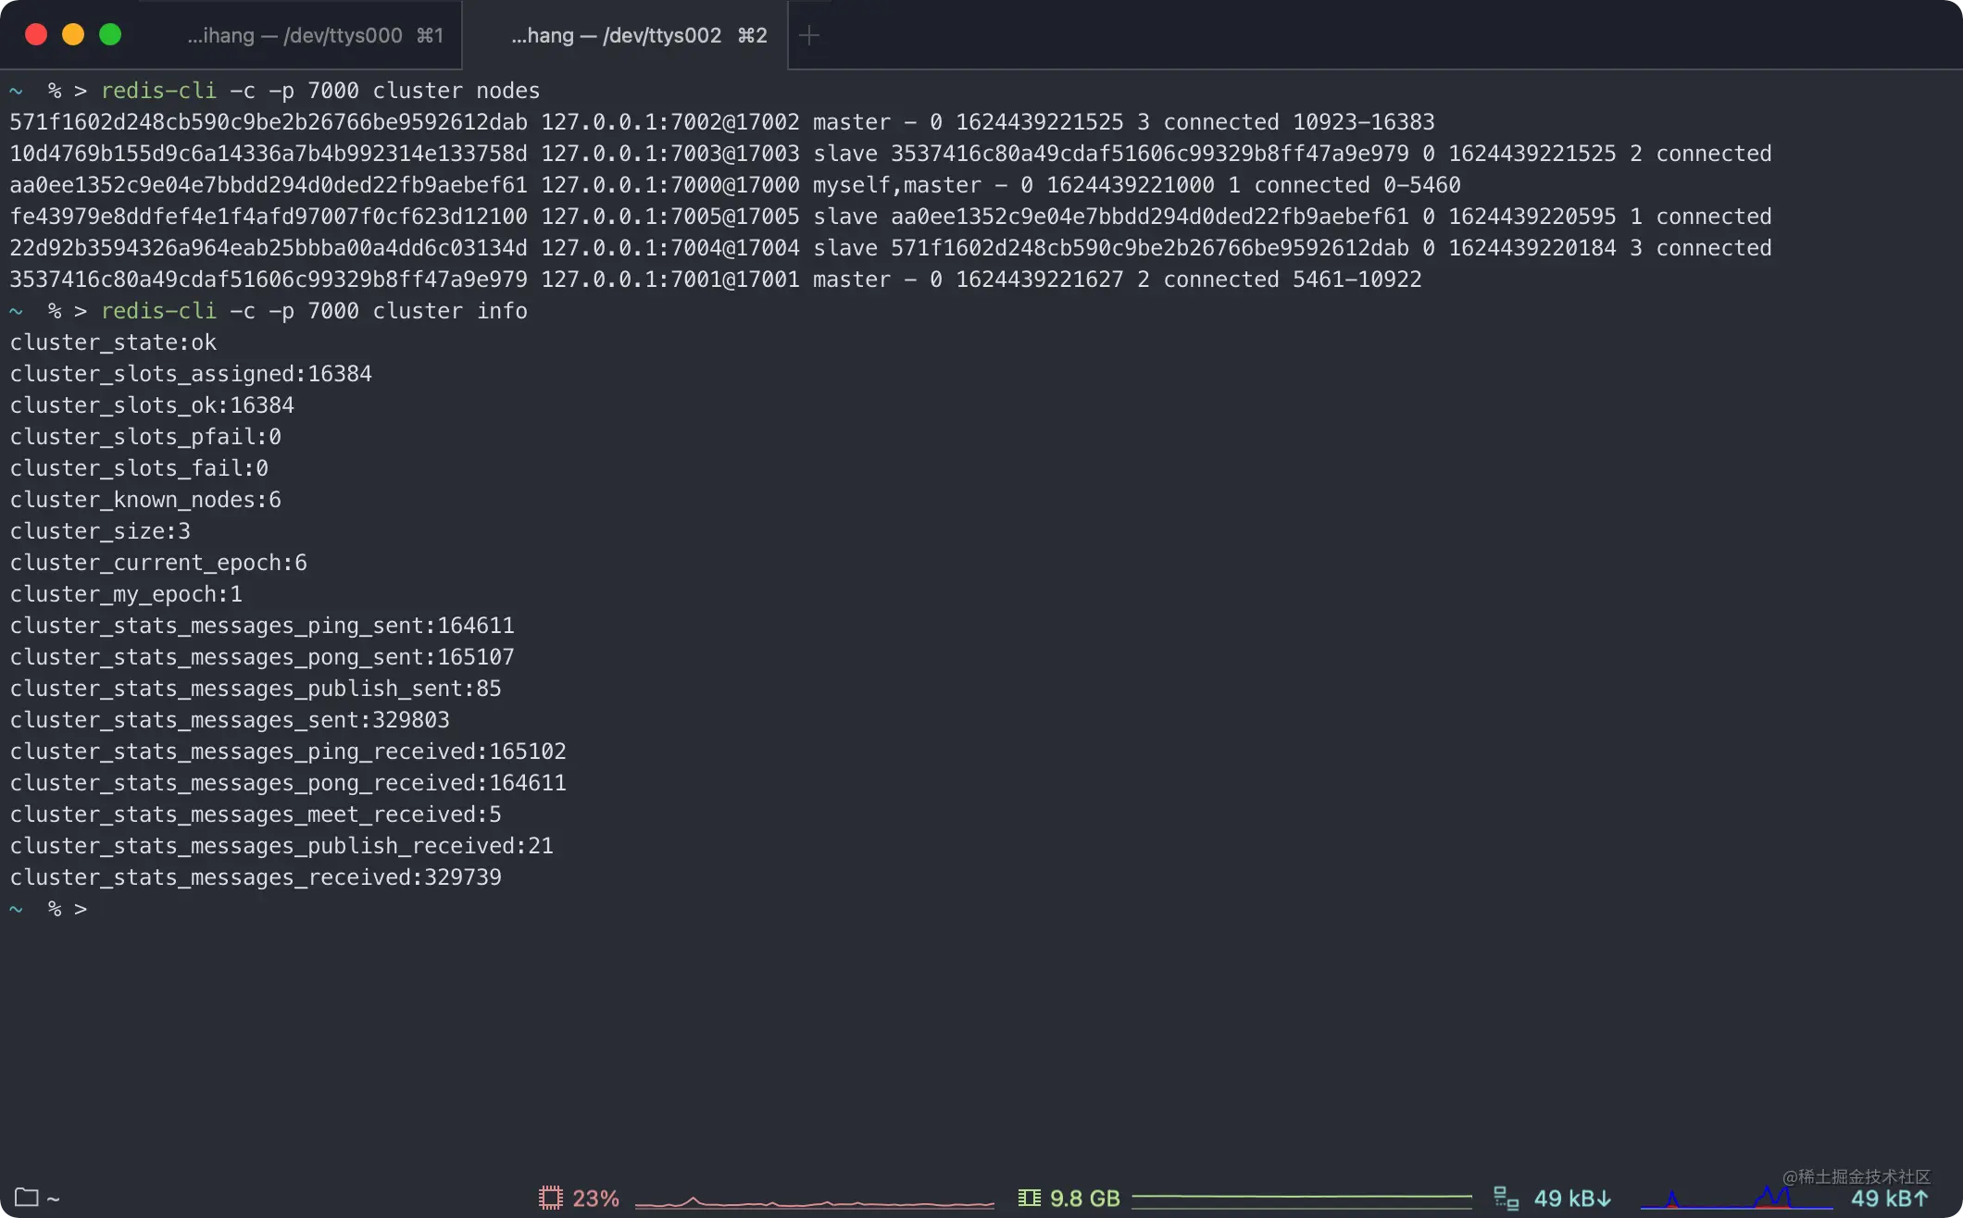Click the publish_sent:85 line
This screenshot has height=1218, width=1963.
click(x=256, y=689)
